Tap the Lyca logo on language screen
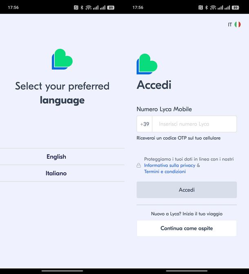The height and width of the screenshot is (274, 249). coord(62,59)
